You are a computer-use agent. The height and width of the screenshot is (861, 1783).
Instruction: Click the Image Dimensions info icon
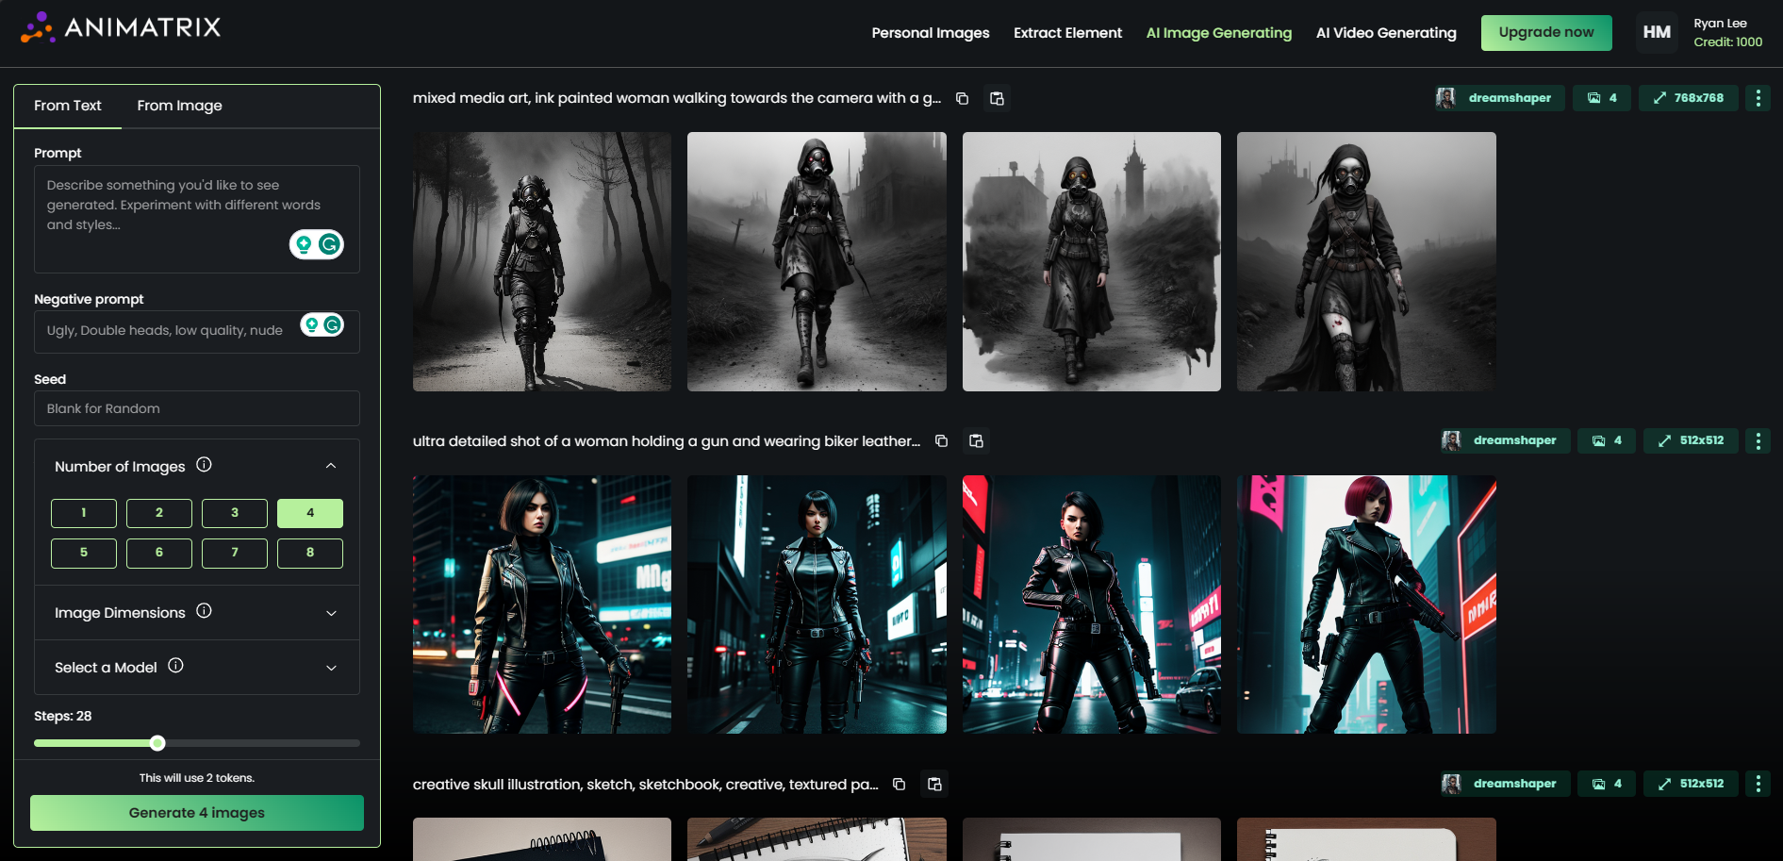coord(204,611)
